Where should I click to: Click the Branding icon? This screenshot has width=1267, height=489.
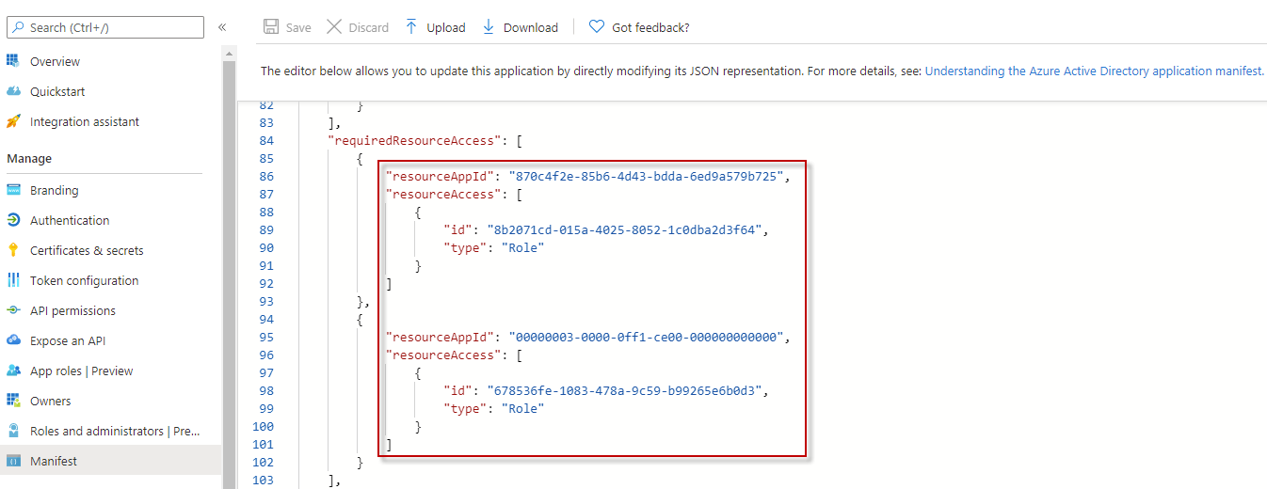pos(13,190)
